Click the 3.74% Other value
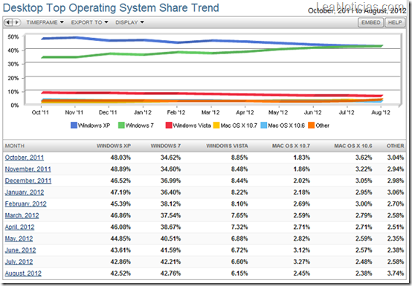 [396, 273]
